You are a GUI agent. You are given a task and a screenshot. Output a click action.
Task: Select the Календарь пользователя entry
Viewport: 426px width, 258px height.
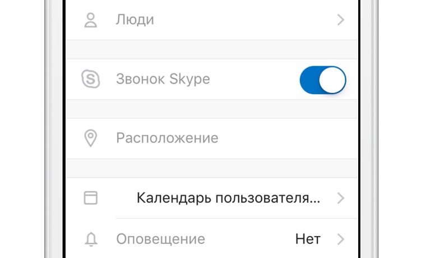click(x=229, y=198)
